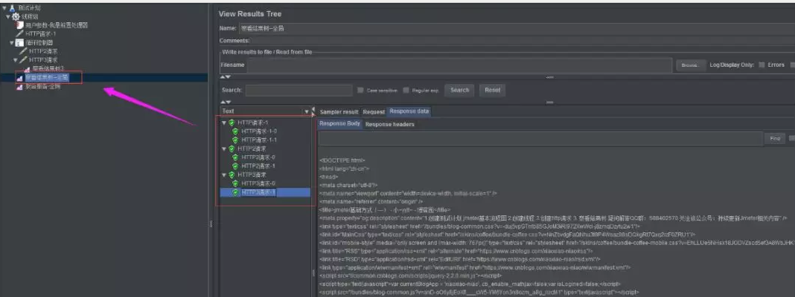Screen dimensions: 795x297
Task: Click green shield icon of HTTP3请求 parent result
Action: pyautogui.click(x=232, y=175)
